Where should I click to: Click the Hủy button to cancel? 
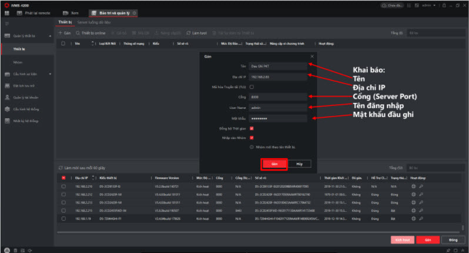click(x=299, y=164)
